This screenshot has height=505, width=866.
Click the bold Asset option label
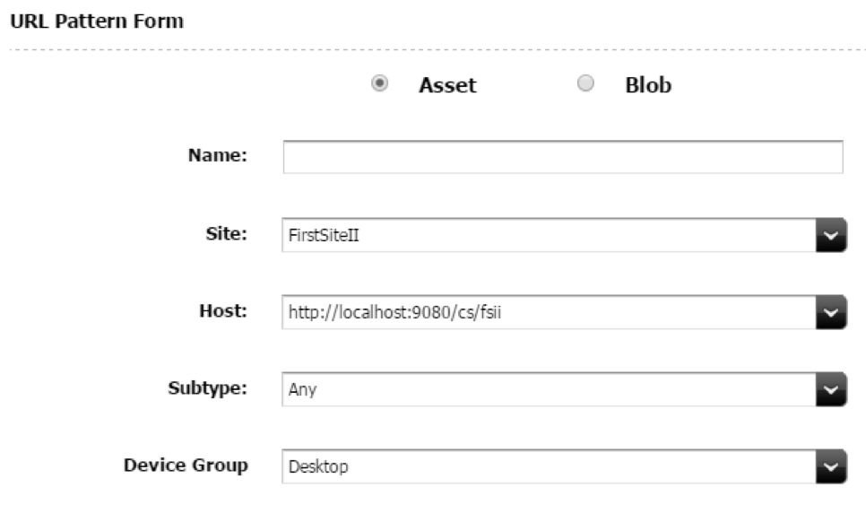coord(447,86)
